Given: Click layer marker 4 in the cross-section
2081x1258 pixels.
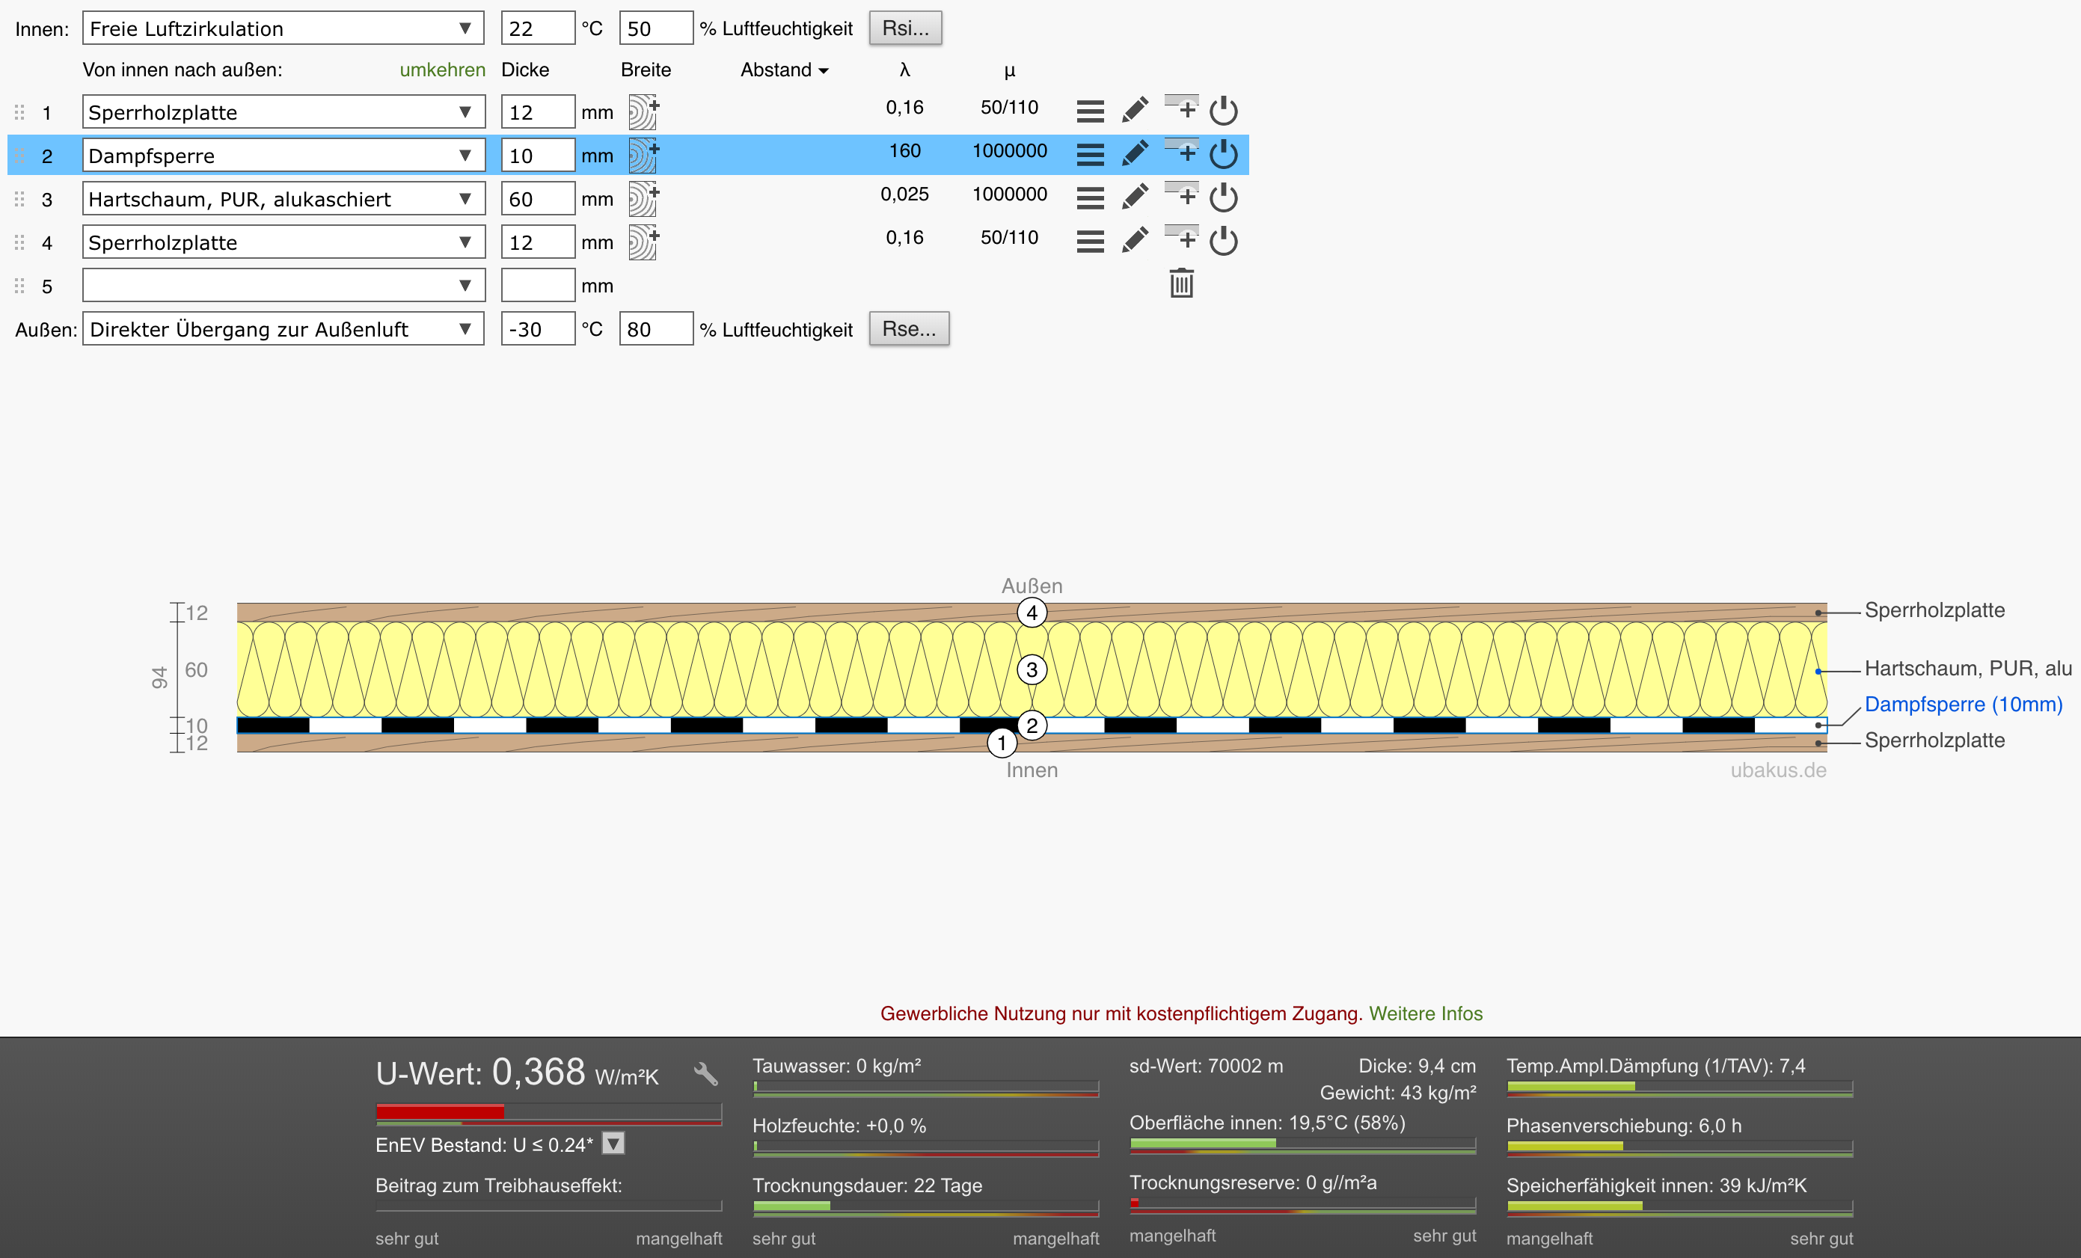Looking at the screenshot, I should pyautogui.click(x=1032, y=612).
